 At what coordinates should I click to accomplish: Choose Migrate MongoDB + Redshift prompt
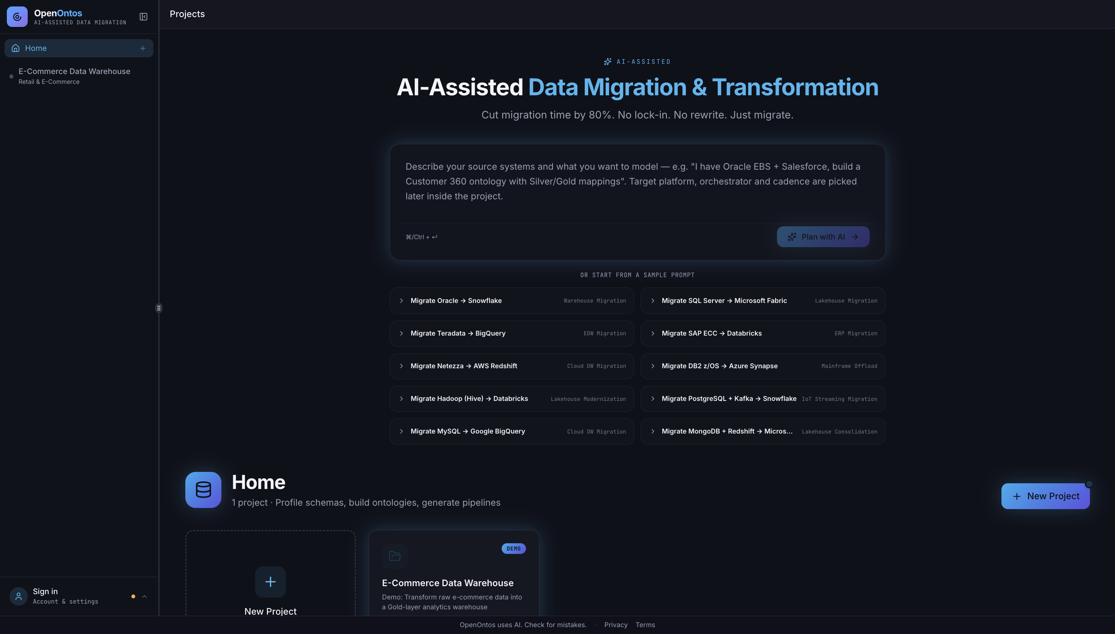pos(763,432)
